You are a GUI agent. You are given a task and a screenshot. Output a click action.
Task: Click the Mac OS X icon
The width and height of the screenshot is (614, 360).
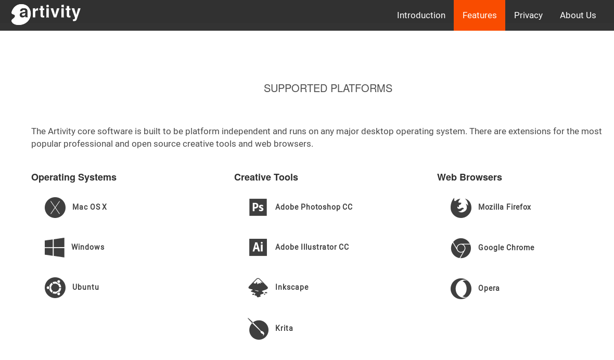pyautogui.click(x=55, y=208)
